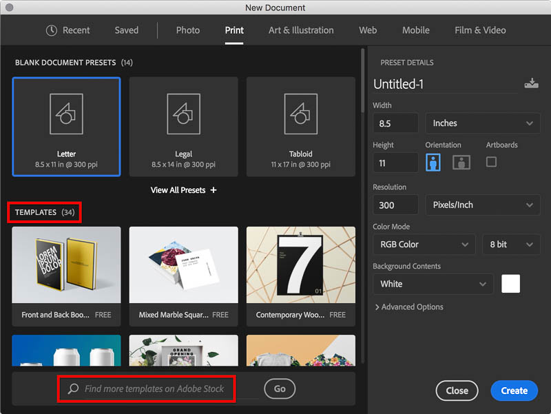Select the white cans mockup template thumbnail

tap(66, 351)
